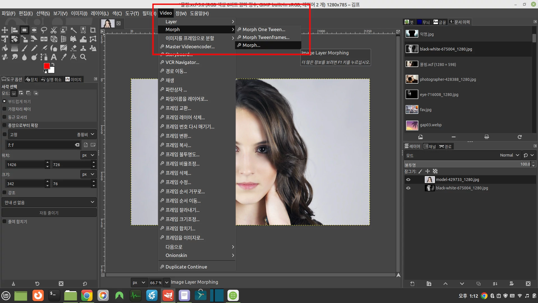The height and width of the screenshot is (303, 538).
Task: Open the 안내 선 없음 guides dropdown
Action: click(49, 202)
